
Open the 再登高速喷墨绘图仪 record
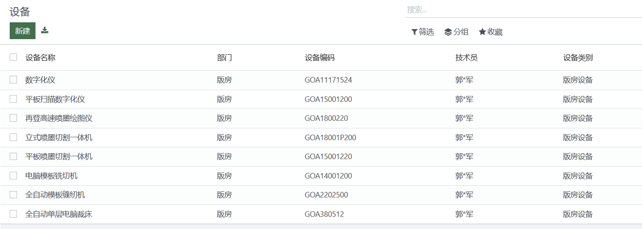(59, 118)
